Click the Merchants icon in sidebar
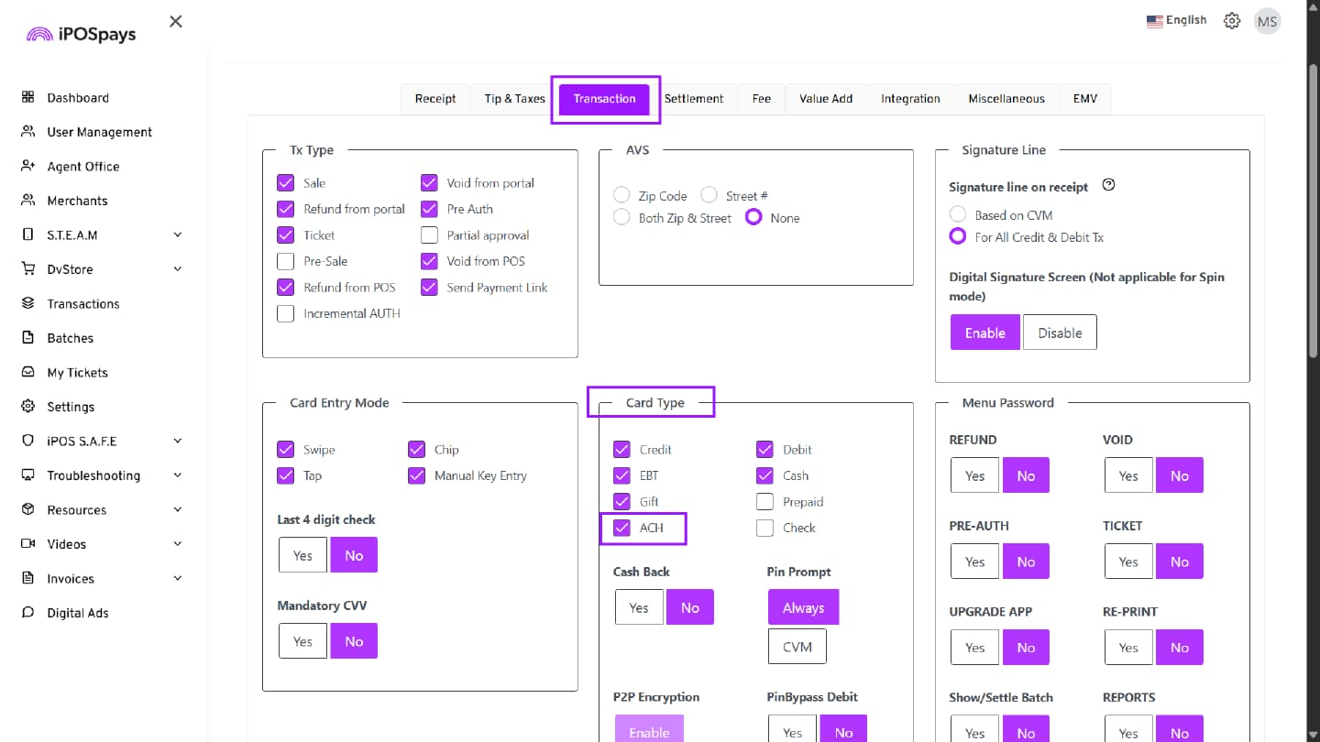Image resolution: width=1320 pixels, height=742 pixels. coord(27,201)
